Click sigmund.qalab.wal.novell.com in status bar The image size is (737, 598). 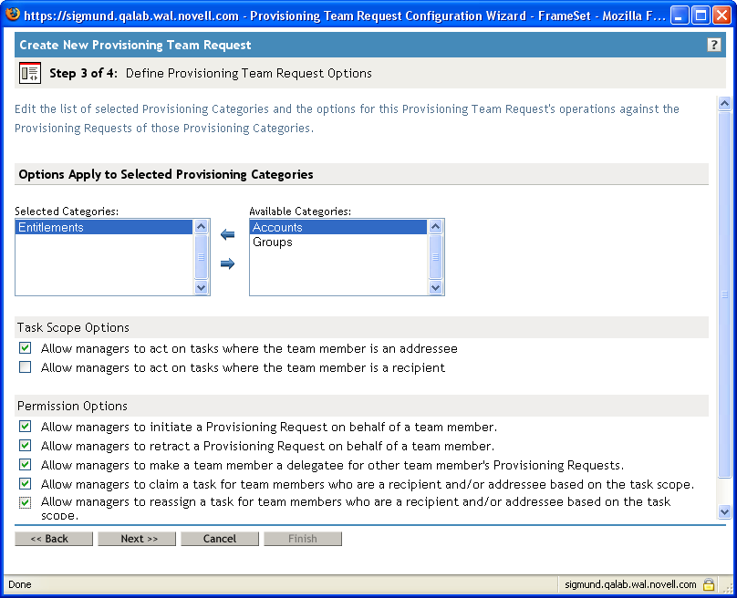point(630,584)
